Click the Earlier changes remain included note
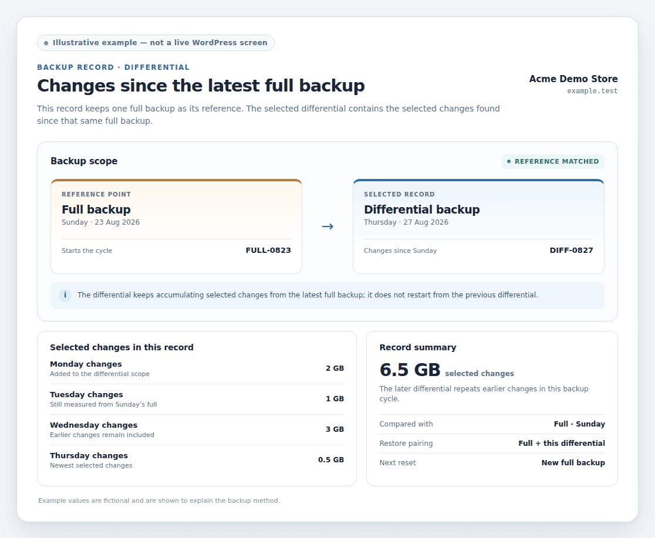Image resolution: width=655 pixels, height=538 pixels. [x=102, y=435]
